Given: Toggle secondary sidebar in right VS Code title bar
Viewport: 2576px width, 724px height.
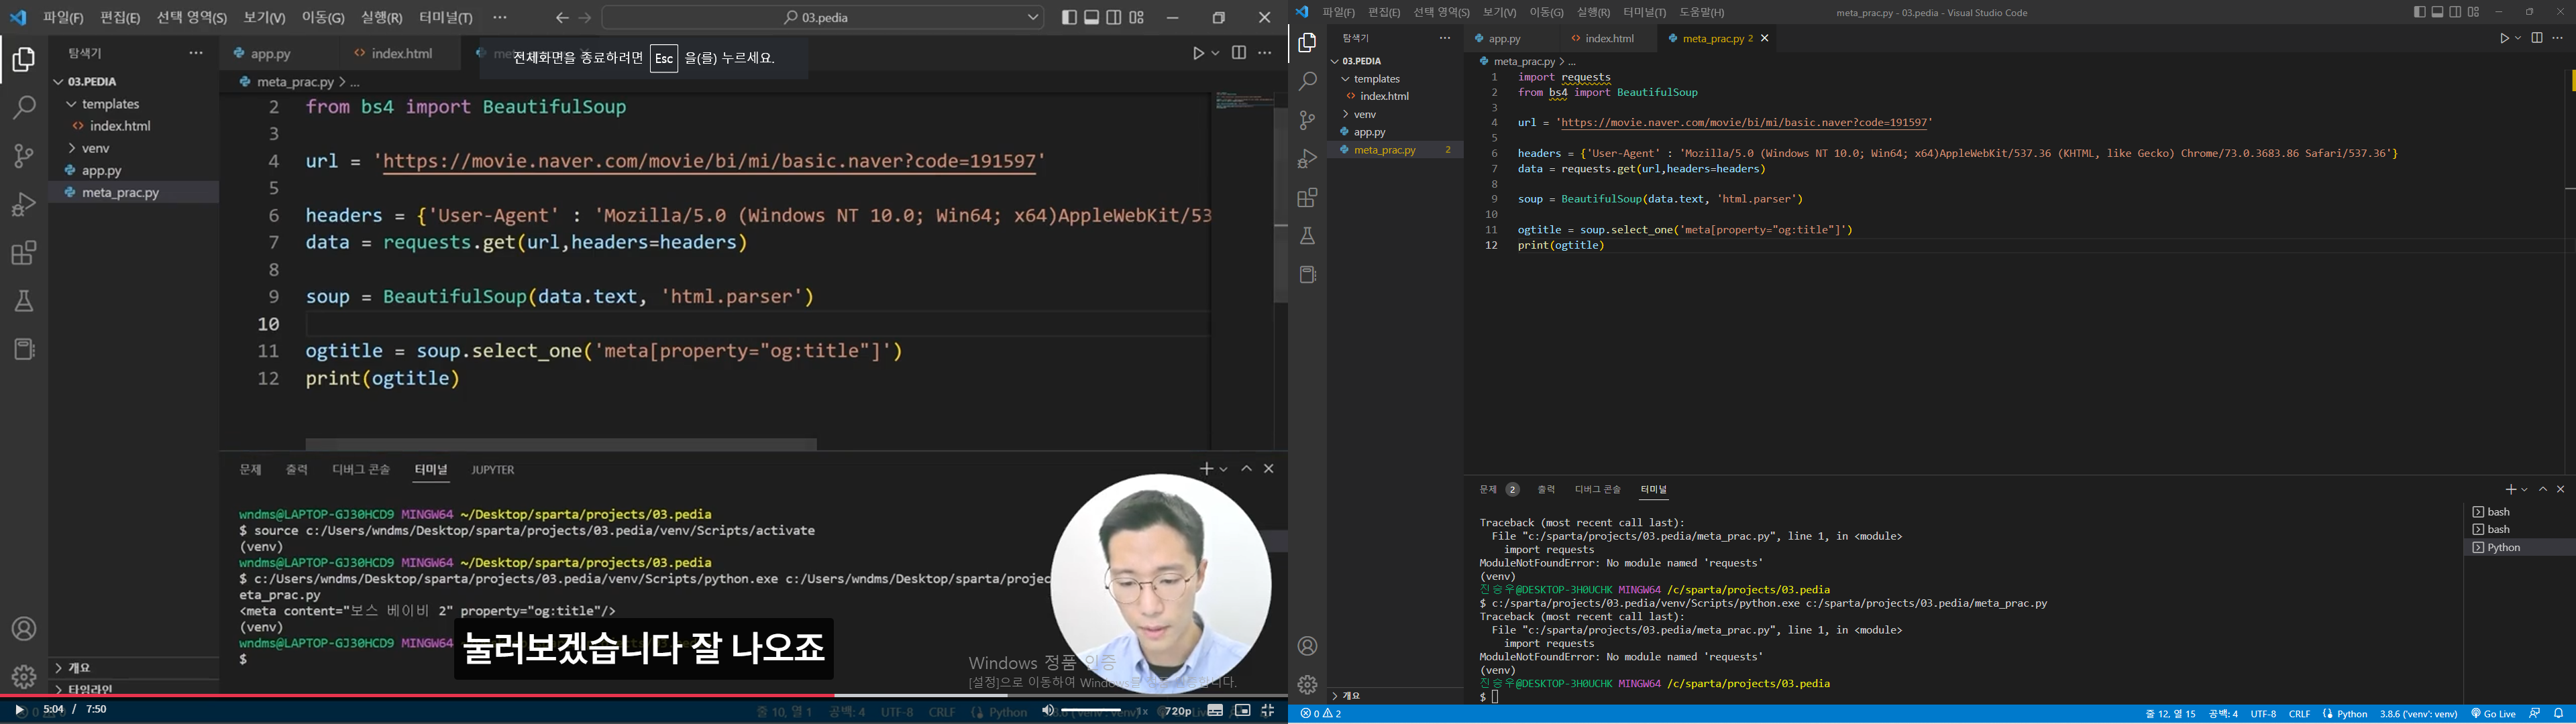Looking at the screenshot, I should (2456, 12).
